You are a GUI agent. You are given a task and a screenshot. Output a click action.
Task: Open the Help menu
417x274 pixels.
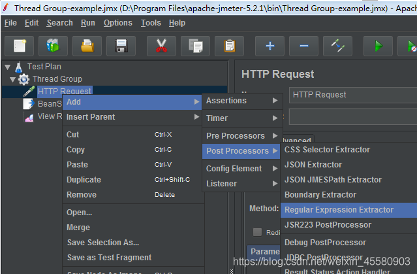[x=177, y=23]
